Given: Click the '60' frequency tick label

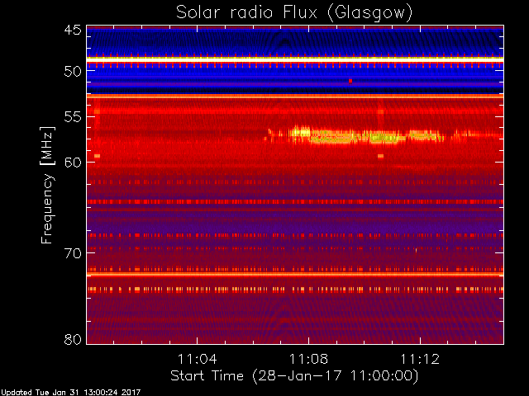Looking at the screenshot, I should (73, 162).
